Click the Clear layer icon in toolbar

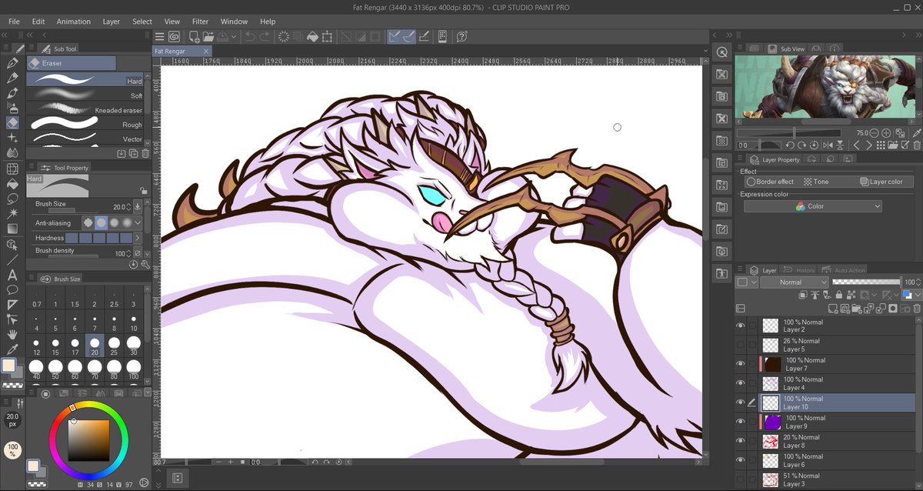283,36
